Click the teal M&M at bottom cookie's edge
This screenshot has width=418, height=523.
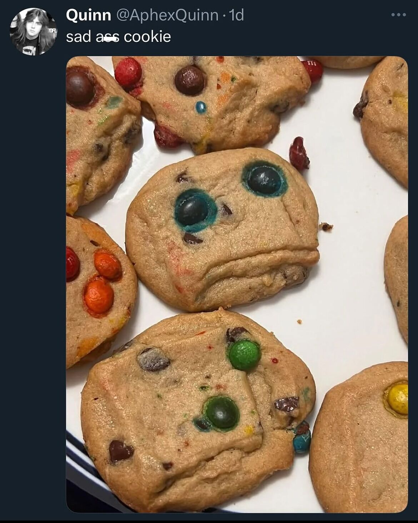point(302,442)
